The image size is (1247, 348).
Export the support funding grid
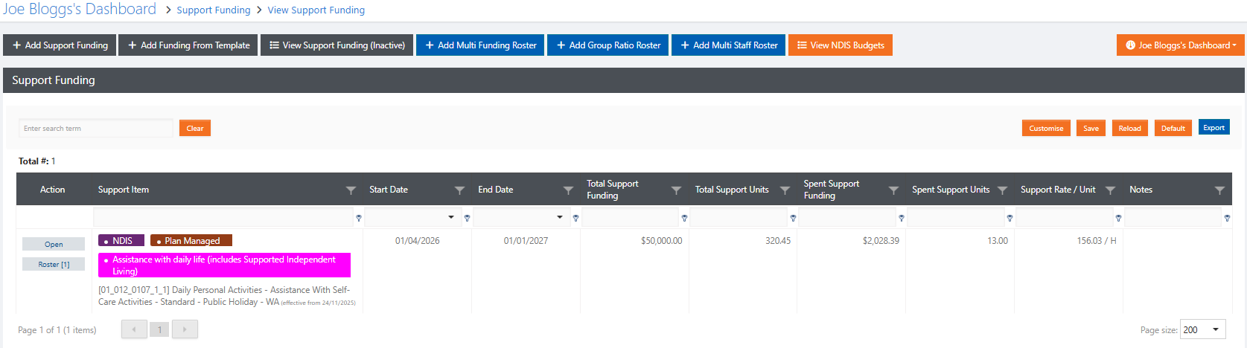point(1213,128)
